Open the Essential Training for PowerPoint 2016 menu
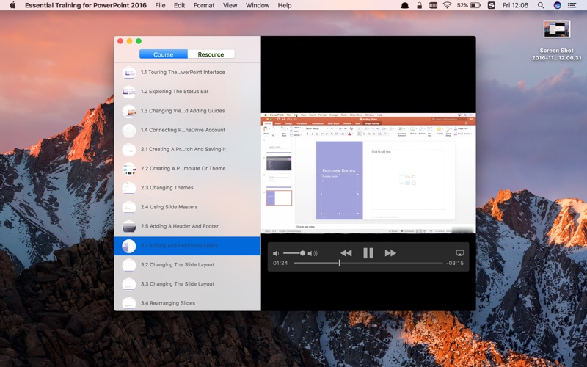 (x=86, y=5)
